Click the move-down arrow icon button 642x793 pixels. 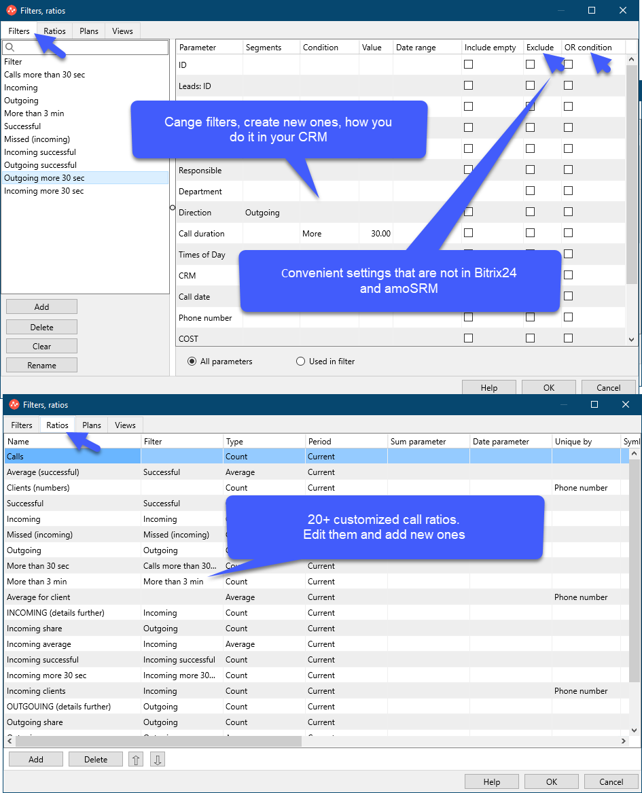(157, 759)
